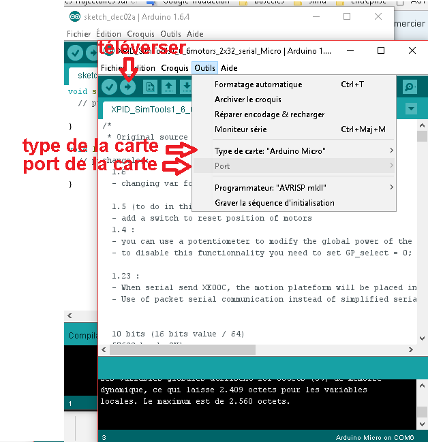Click the Open sketch up-arrow icon
Viewport: 428px width, 442px height.
click(x=168, y=86)
